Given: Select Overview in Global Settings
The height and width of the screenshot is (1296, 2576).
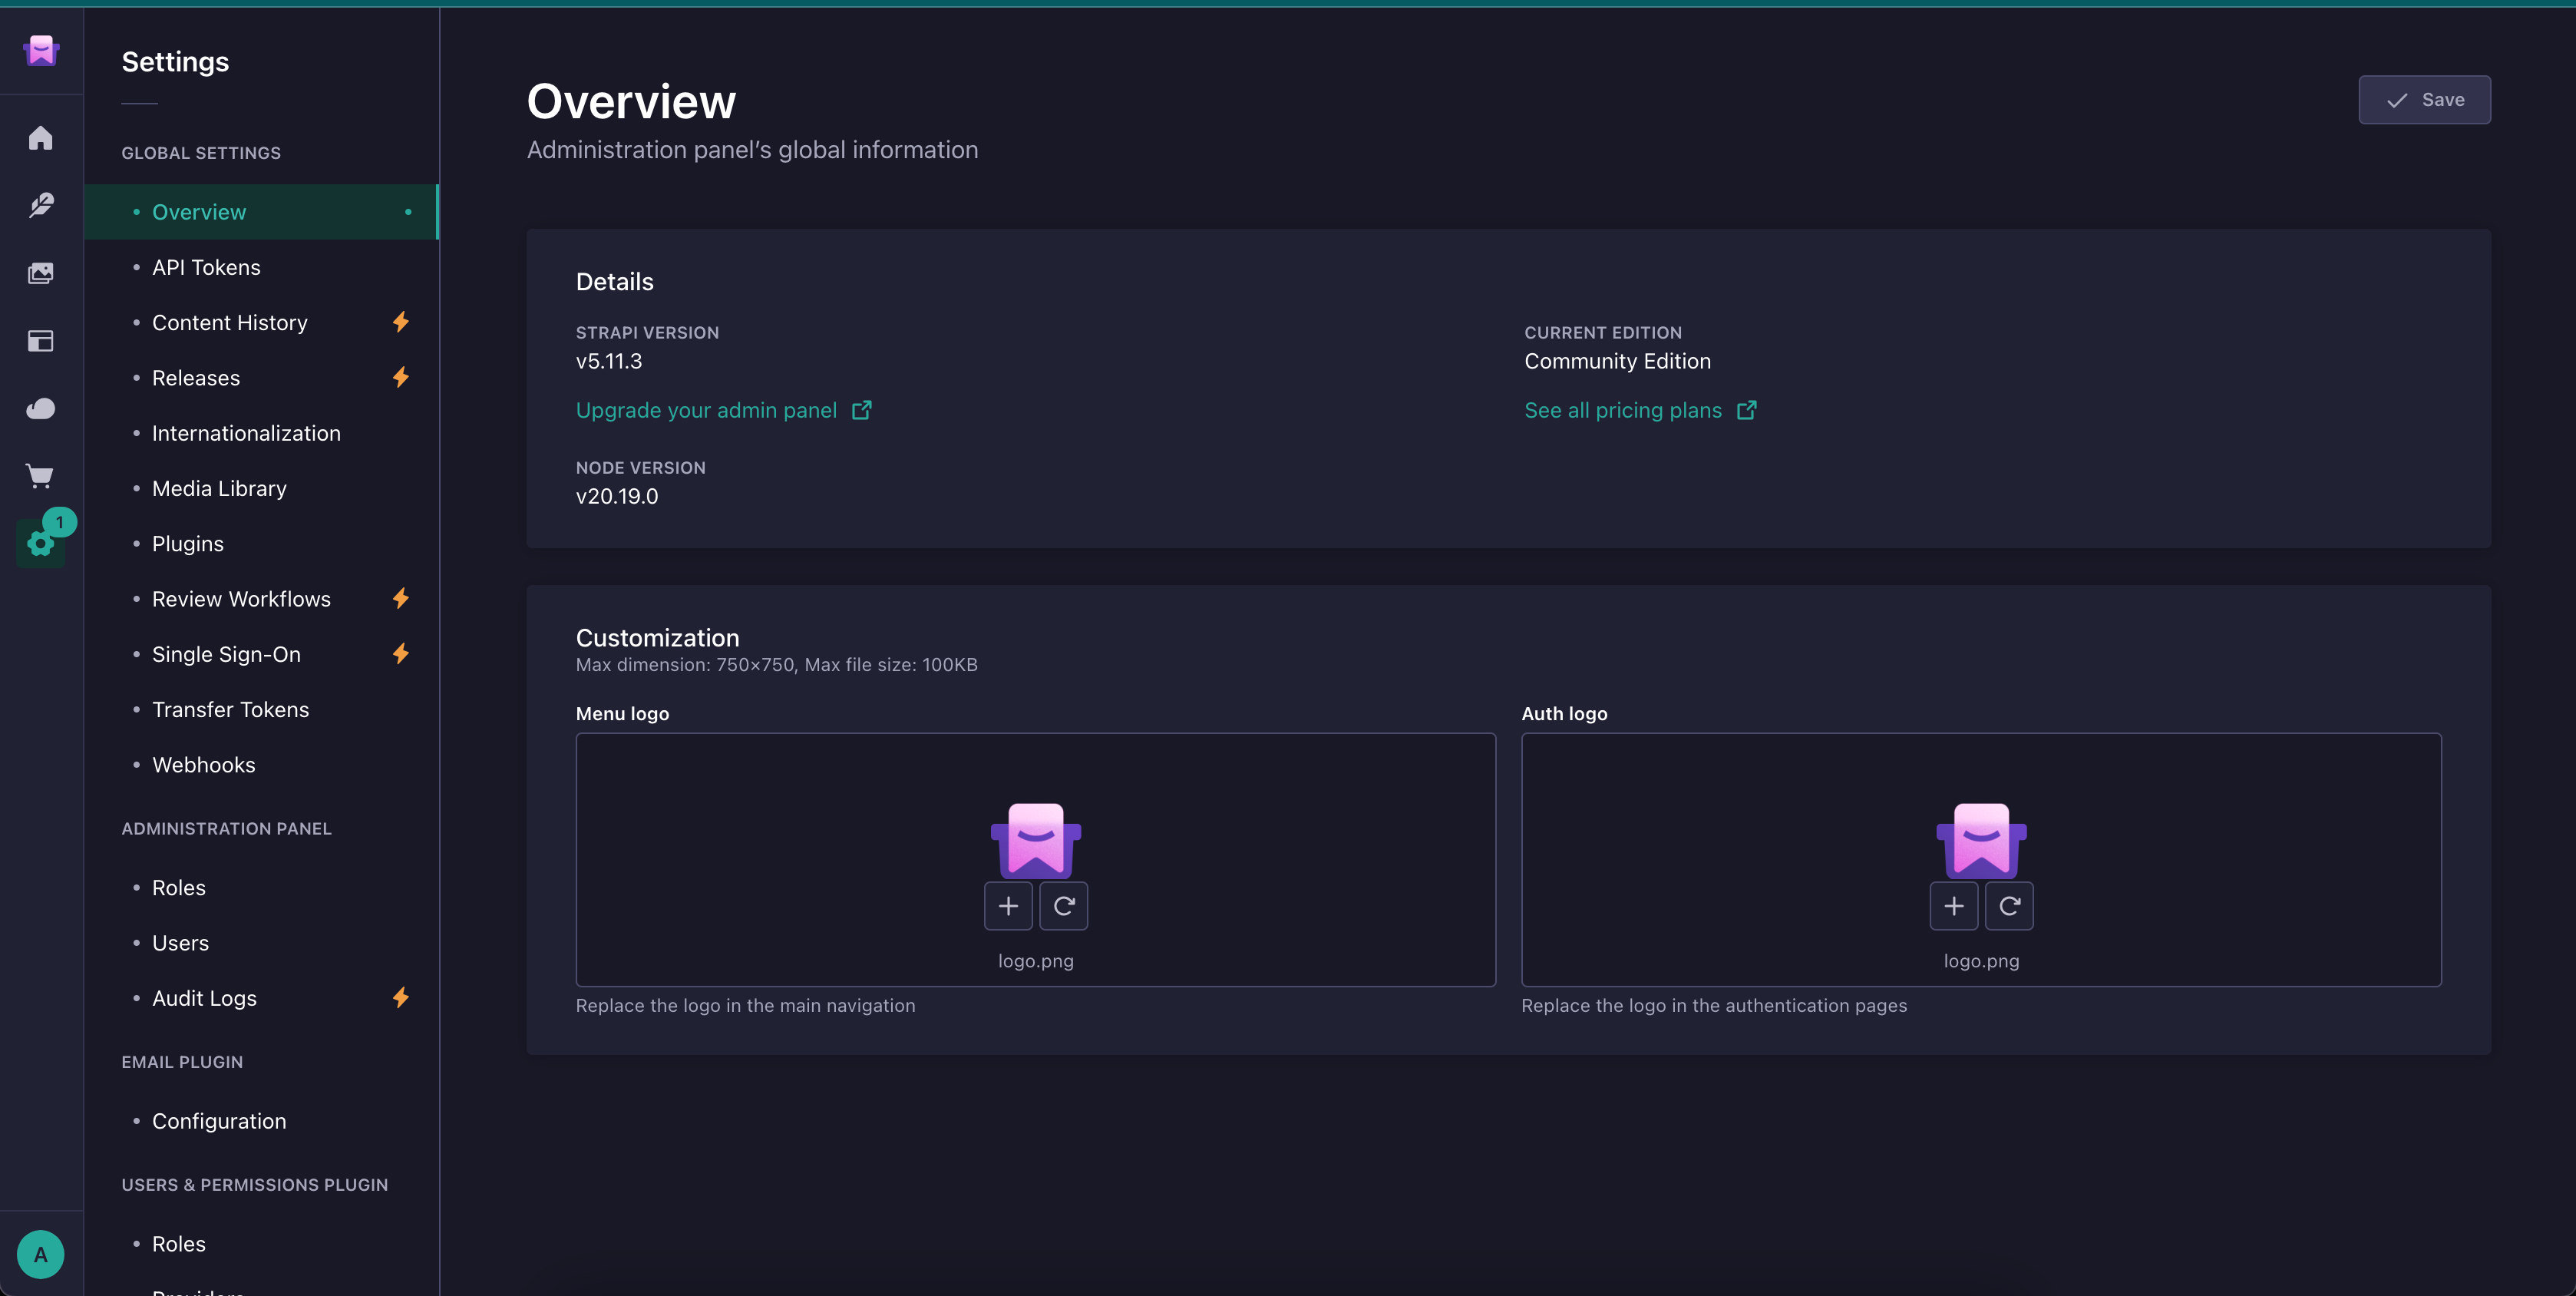Looking at the screenshot, I should pos(261,212).
